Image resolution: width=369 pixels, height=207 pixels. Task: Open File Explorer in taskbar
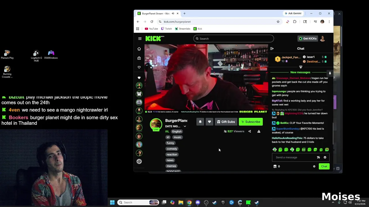[x=181, y=202]
